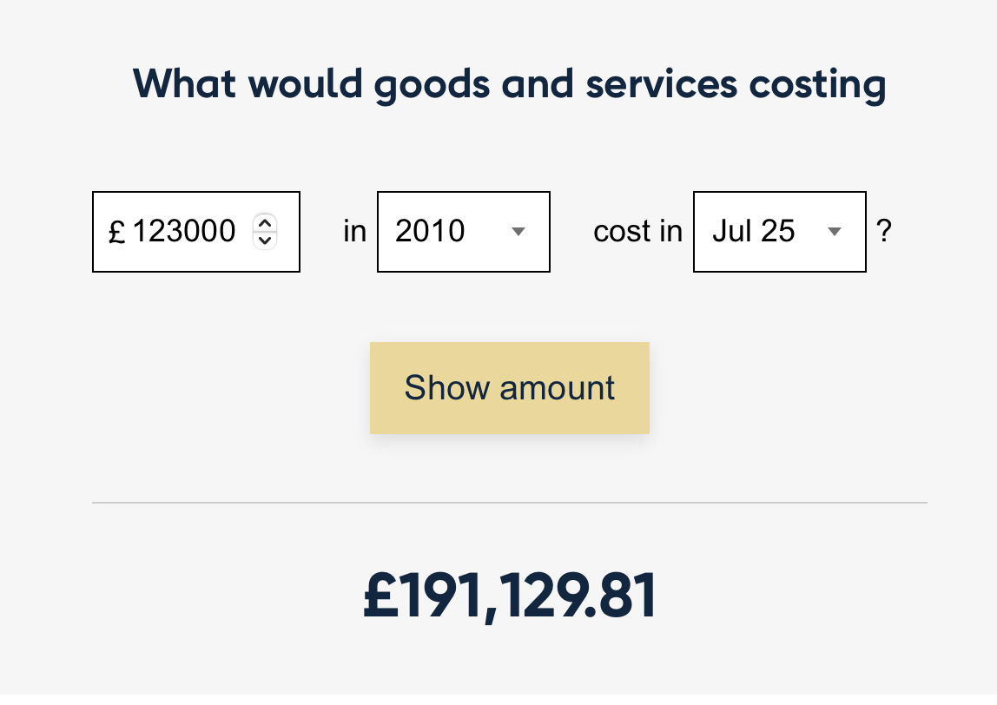The width and height of the screenshot is (997, 705).
Task: Open the Jul 25 target date dropdown
Action: tap(779, 232)
